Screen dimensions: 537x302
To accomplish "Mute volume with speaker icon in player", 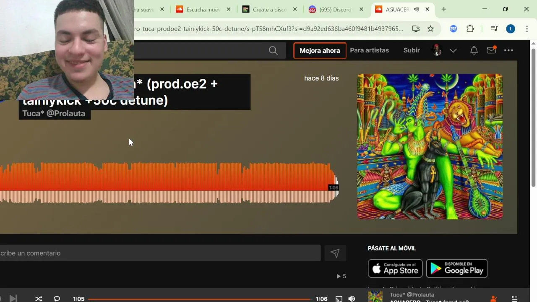I will [352, 299].
